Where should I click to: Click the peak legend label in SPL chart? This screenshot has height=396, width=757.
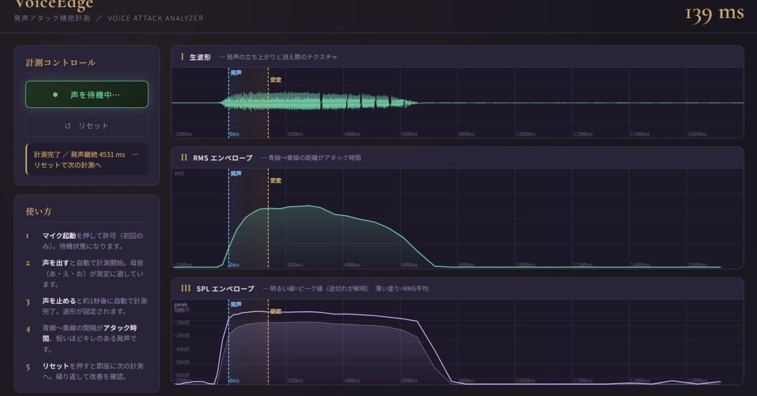(180, 304)
